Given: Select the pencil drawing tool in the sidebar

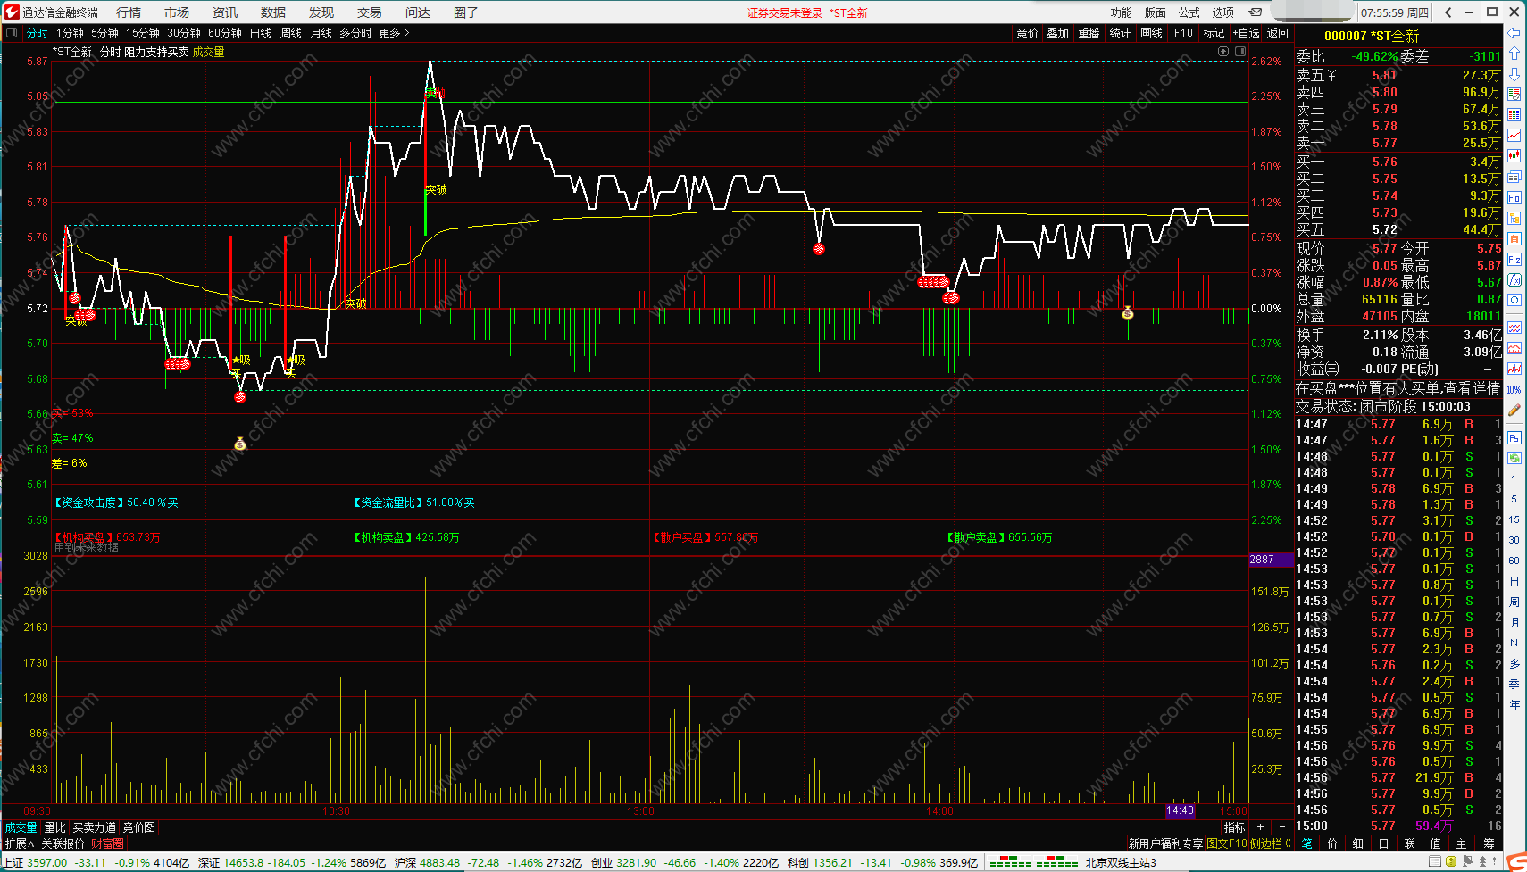Looking at the screenshot, I should coord(1514,411).
